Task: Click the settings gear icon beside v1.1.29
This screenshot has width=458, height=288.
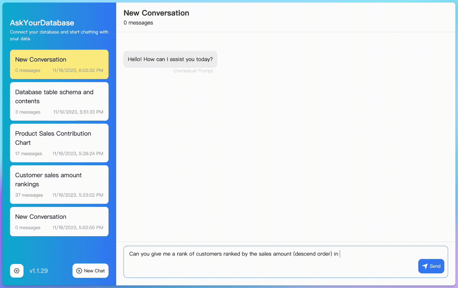Action: (17, 271)
